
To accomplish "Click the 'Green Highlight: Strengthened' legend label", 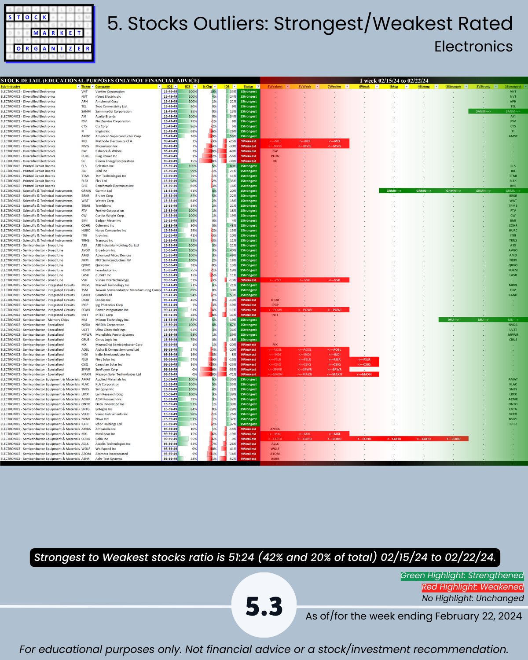I will click(462, 576).
